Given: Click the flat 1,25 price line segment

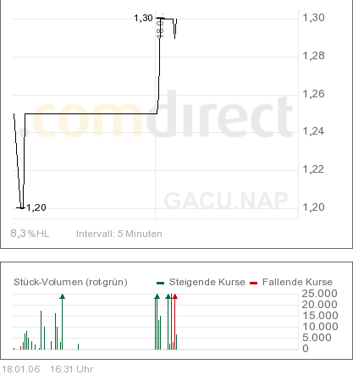Looking at the screenshot, I should pos(91,113).
